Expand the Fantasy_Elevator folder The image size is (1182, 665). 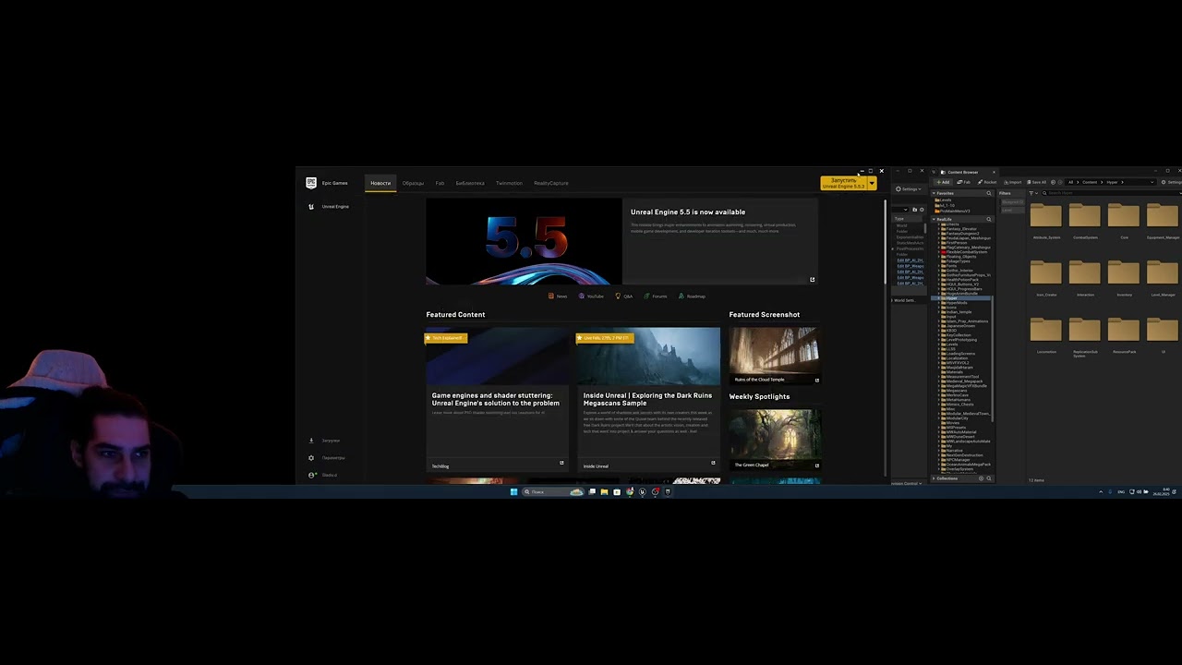[939, 229]
